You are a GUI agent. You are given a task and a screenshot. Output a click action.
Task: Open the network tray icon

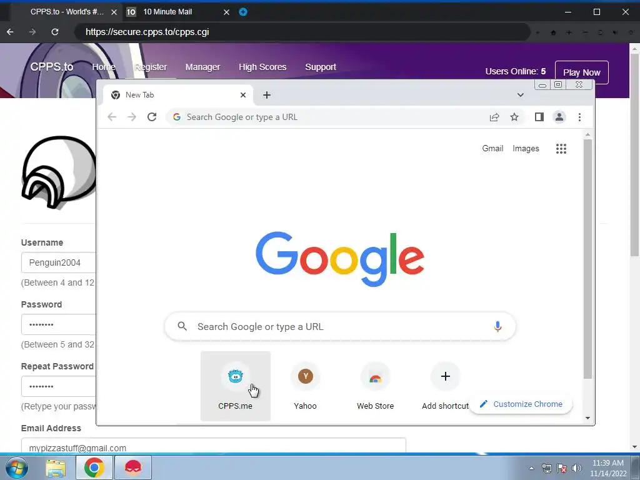[x=546, y=468]
